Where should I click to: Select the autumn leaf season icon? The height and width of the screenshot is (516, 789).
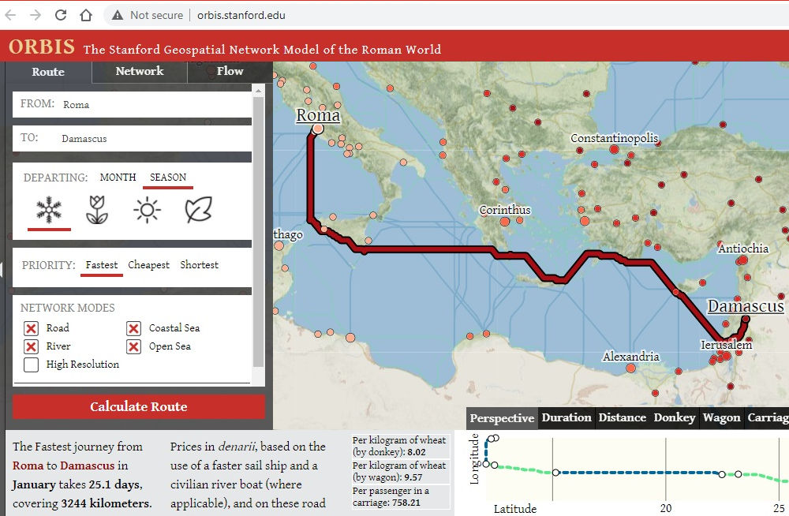199,210
